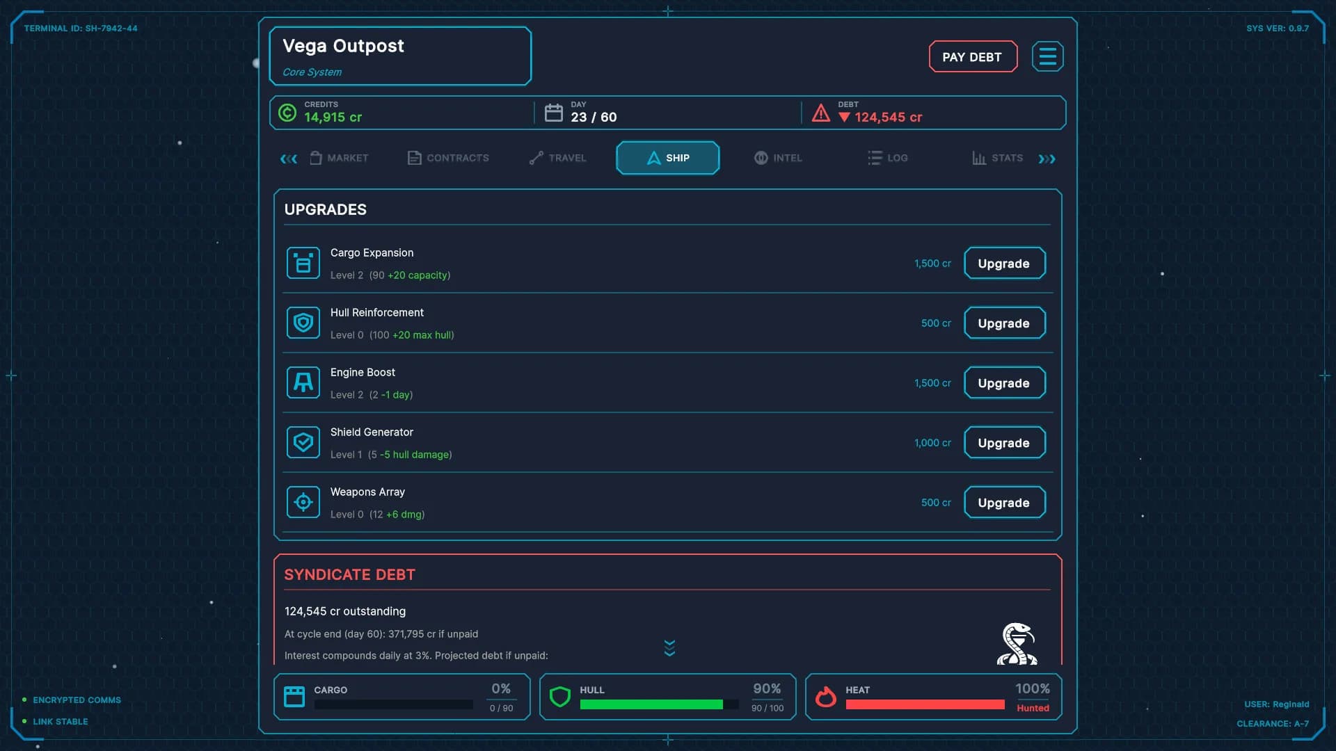Shift tabs left with double chevron

coord(289,159)
